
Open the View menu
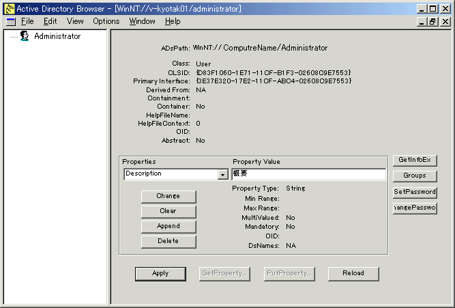75,21
